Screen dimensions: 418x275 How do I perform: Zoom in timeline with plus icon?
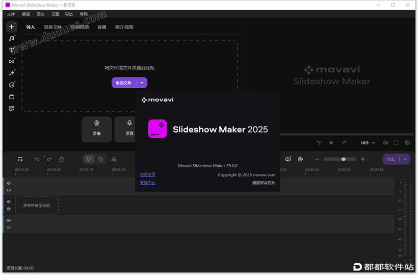363,159
